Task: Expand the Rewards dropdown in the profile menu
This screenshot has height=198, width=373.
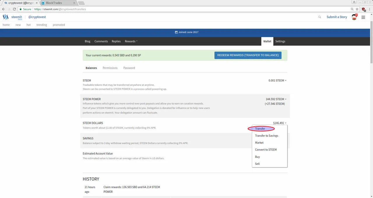Action: [131, 41]
